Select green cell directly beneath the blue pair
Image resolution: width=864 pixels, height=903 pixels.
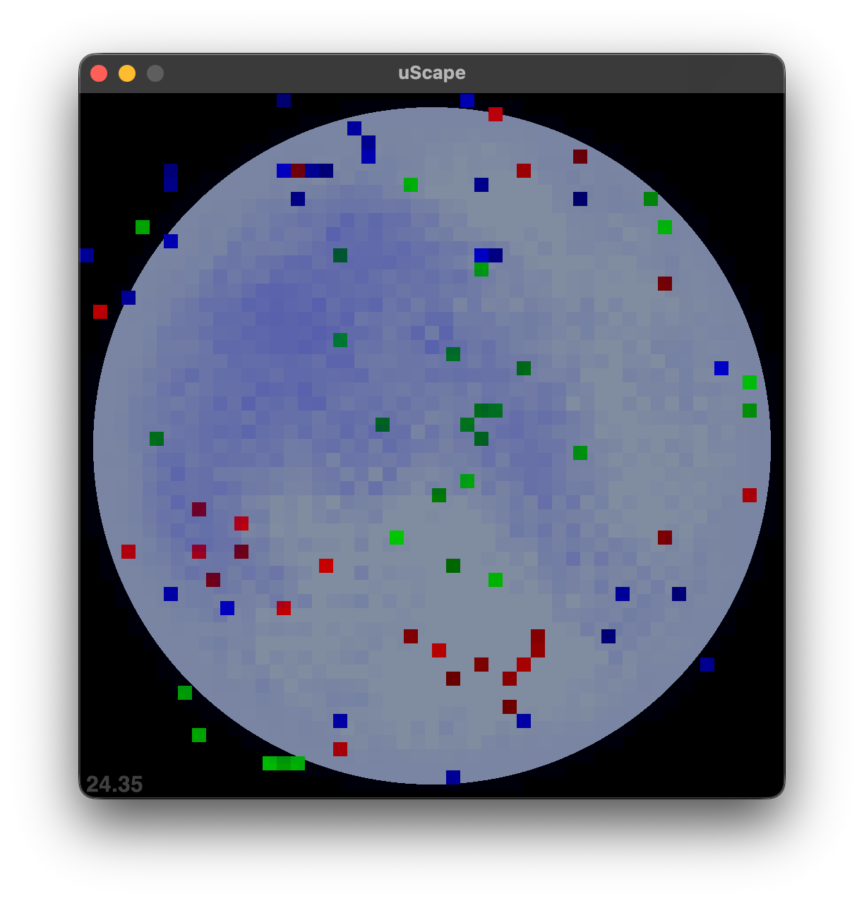click(x=481, y=269)
